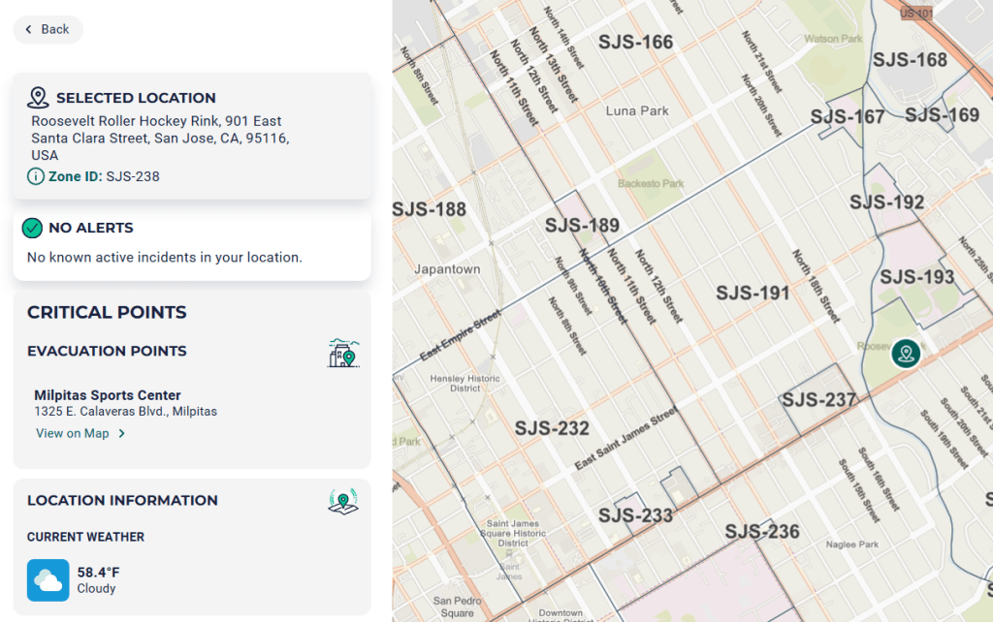Click zone label SJS-191 on the map
993x622 pixels.
click(753, 293)
